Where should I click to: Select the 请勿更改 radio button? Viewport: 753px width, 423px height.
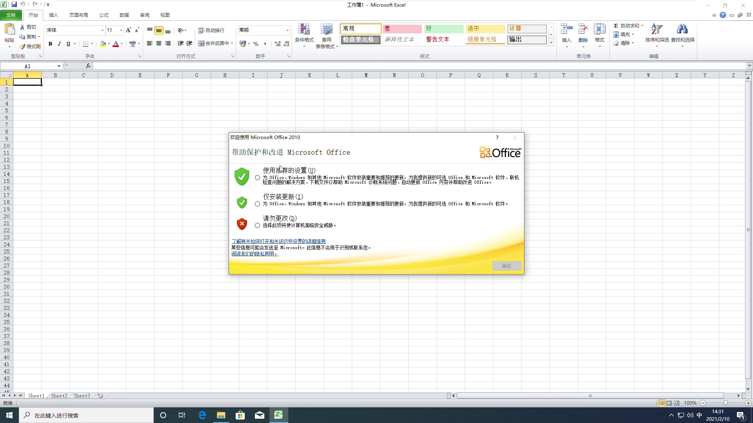(x=258, y=225)
